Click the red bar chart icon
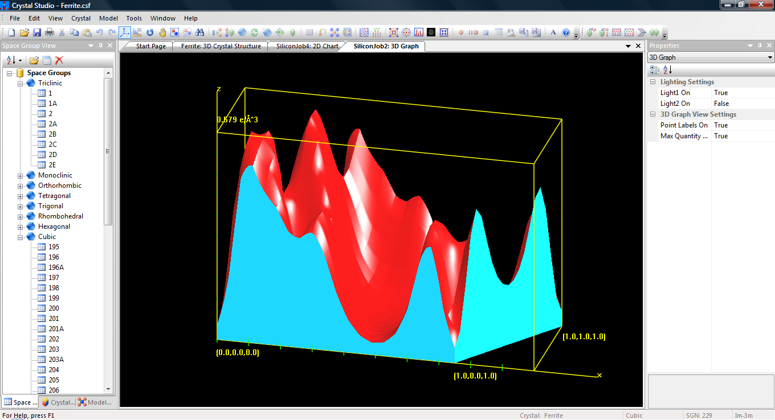This screenshot has width=775, height=420. click(x=419, y=32)
